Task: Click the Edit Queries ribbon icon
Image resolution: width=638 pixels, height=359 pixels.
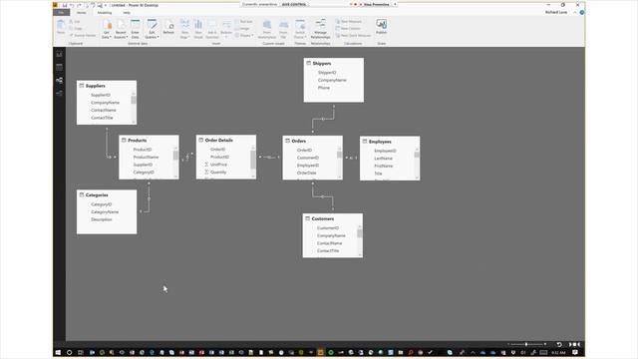Action: (x=152, y=24)
